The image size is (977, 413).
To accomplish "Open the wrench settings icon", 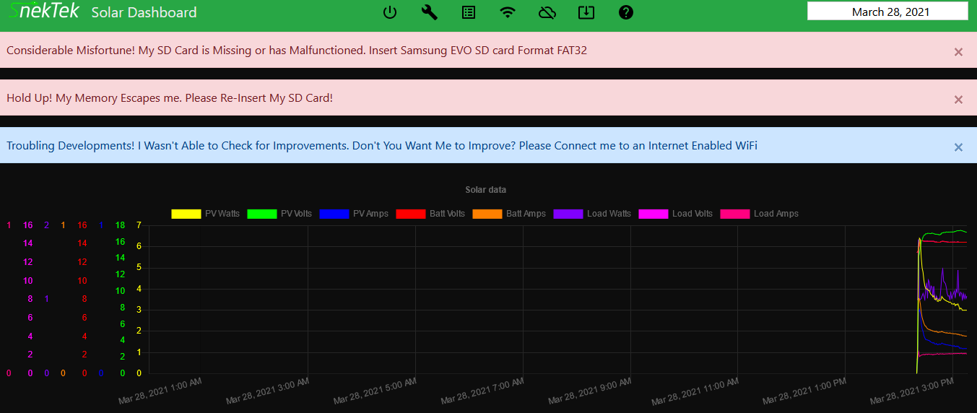I will click(x=430, y=12).
